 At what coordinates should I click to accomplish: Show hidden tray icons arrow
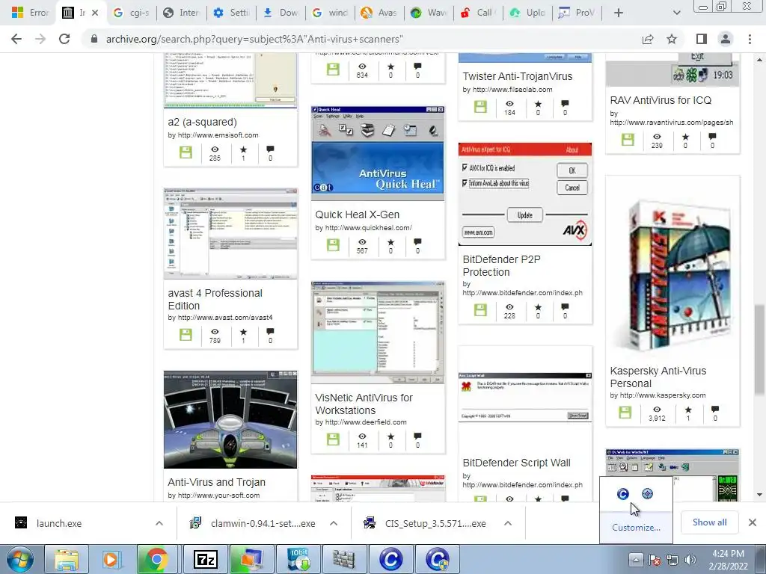click(636, 559)
